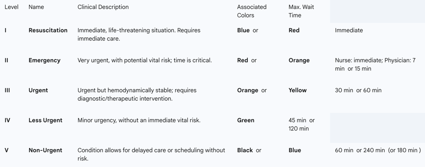425x167 pixels.
Task: Click the Name column header
Action: click(36, 7)
